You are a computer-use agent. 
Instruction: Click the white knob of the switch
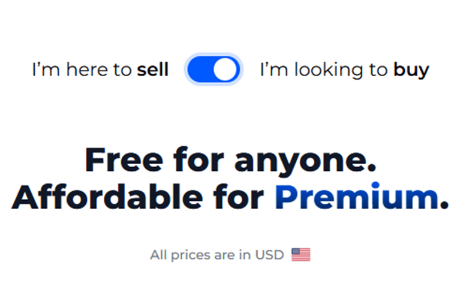coord(226,70)
